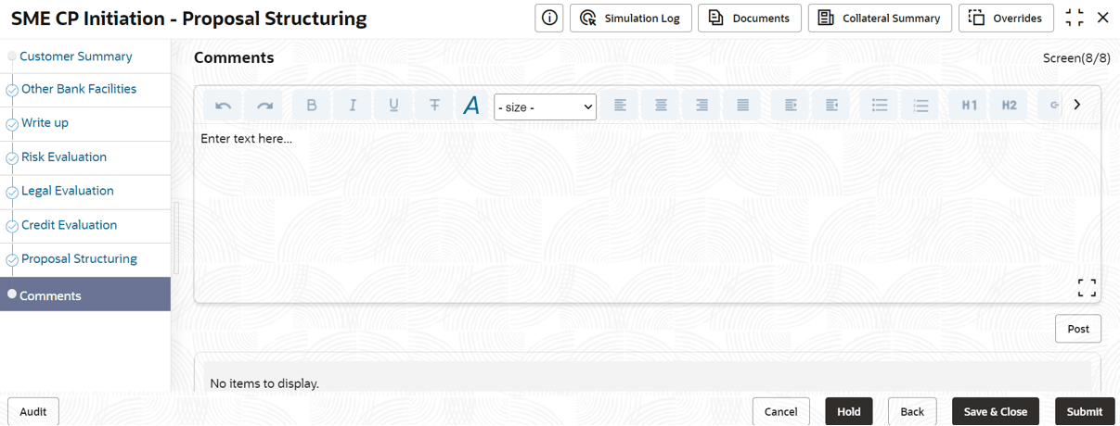1120x426 pixels.
Task: Submit the proposal
Action: click(x=1085, y=411)
